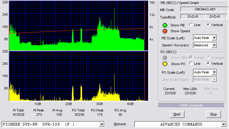Expand the Advanced Commands dropdown
This screenshot has width=229, height=129.
[x=223, y=124]
